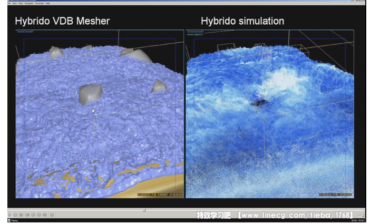Click the Frame Step control button
The width and height of the screenshot is (371, 224).
point(52,215)
